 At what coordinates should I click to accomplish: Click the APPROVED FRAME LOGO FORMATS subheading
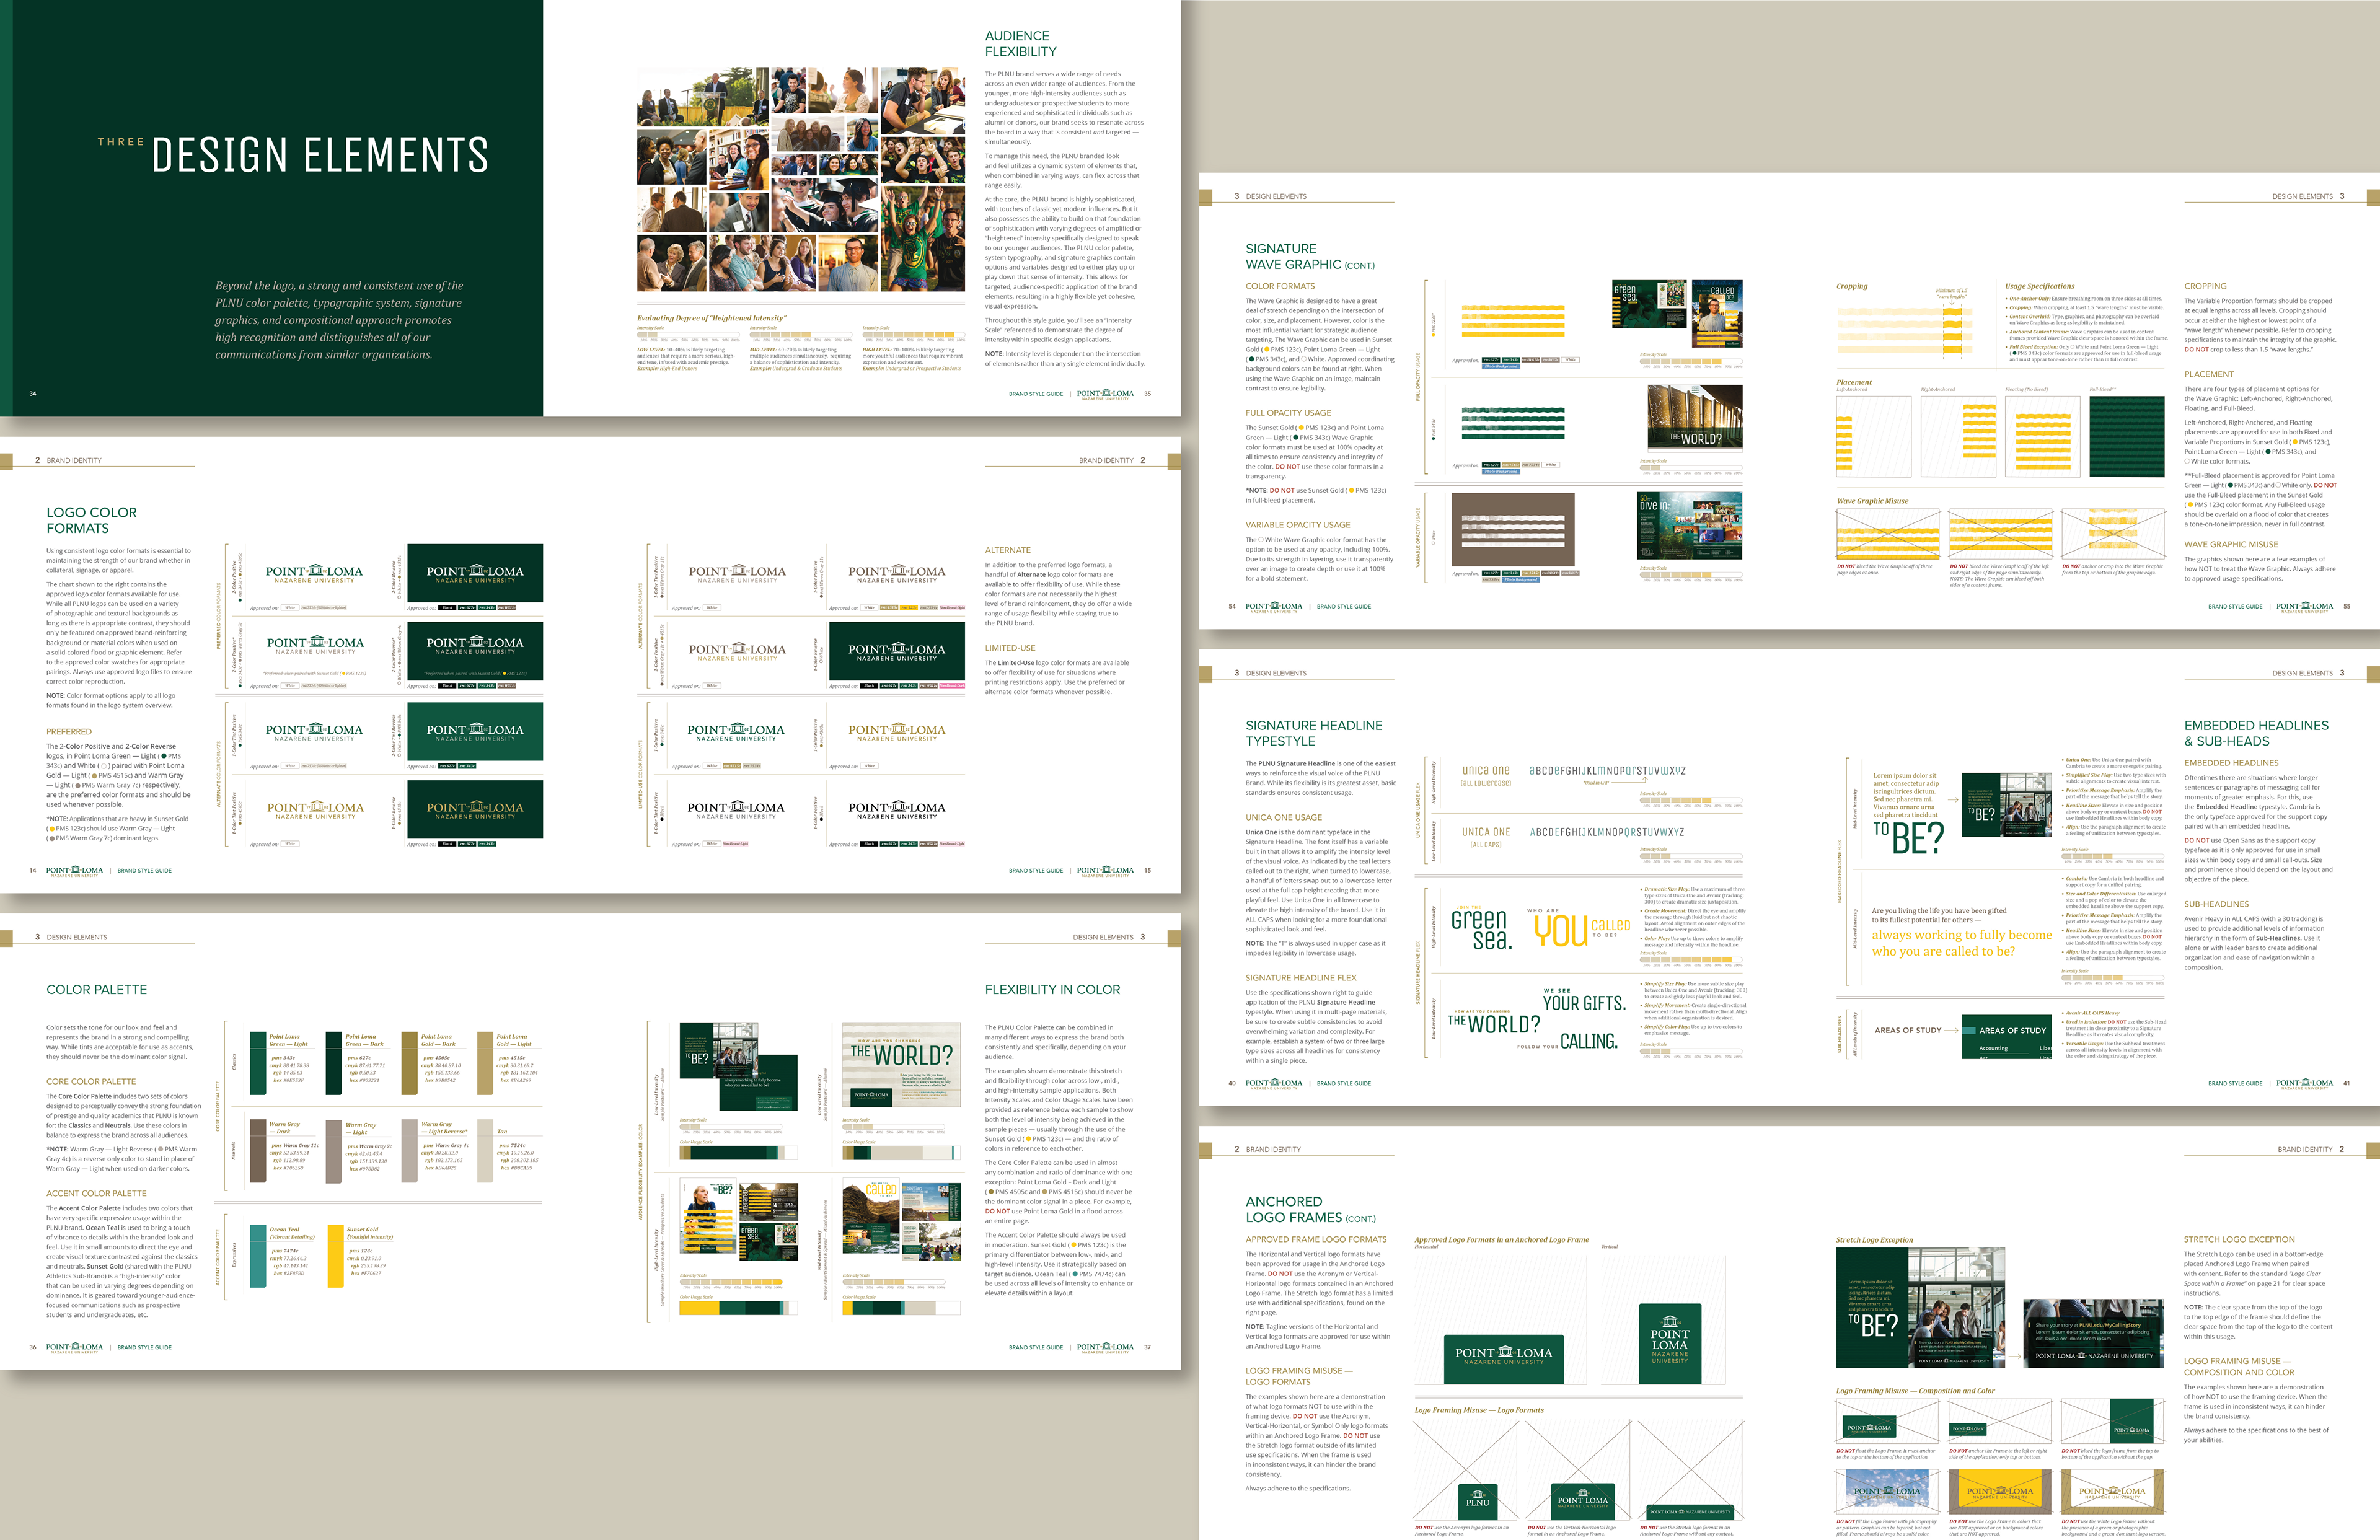(x=1316, y=1239)
